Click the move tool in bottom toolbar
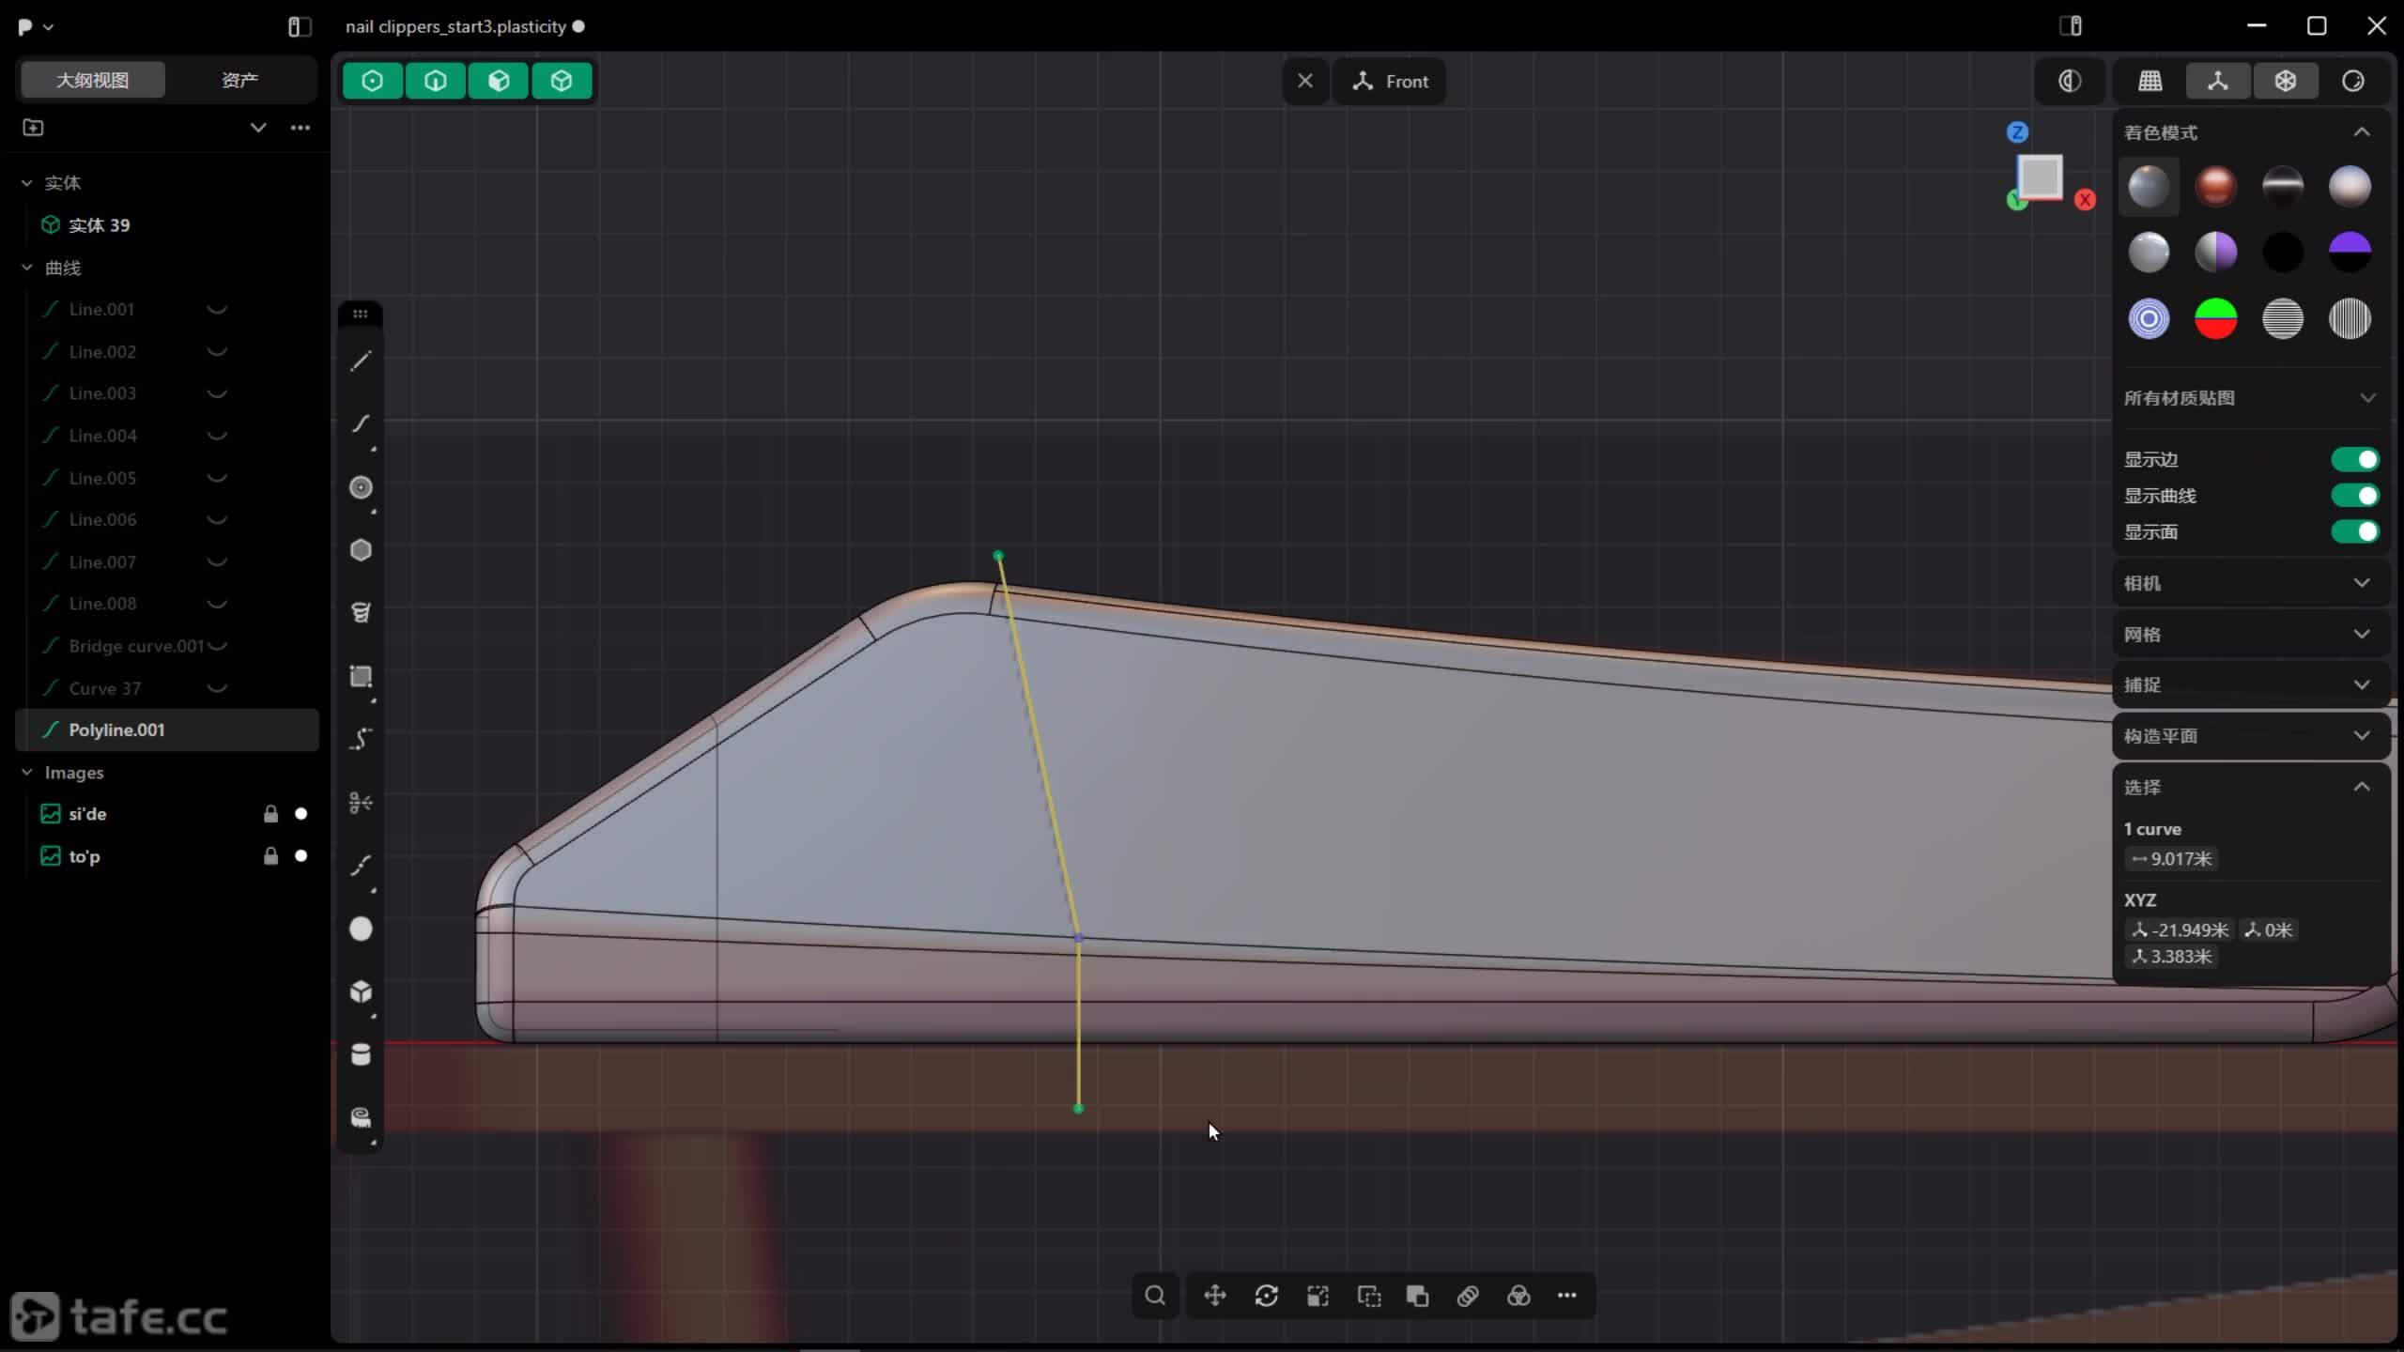 (x=1215, y=1296)
